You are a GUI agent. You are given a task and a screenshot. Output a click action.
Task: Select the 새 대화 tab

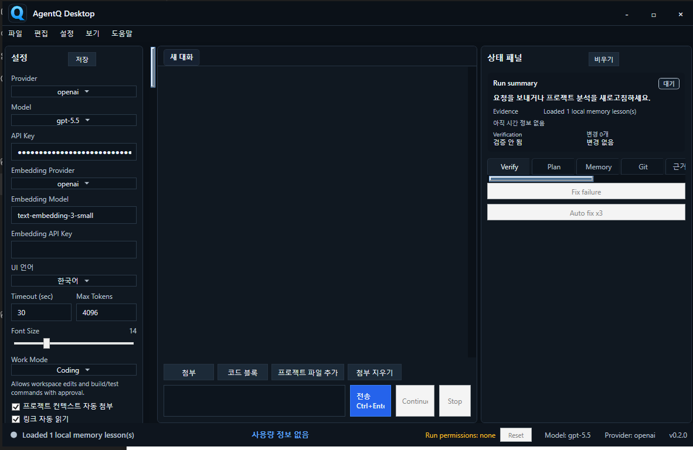(182, 57)
